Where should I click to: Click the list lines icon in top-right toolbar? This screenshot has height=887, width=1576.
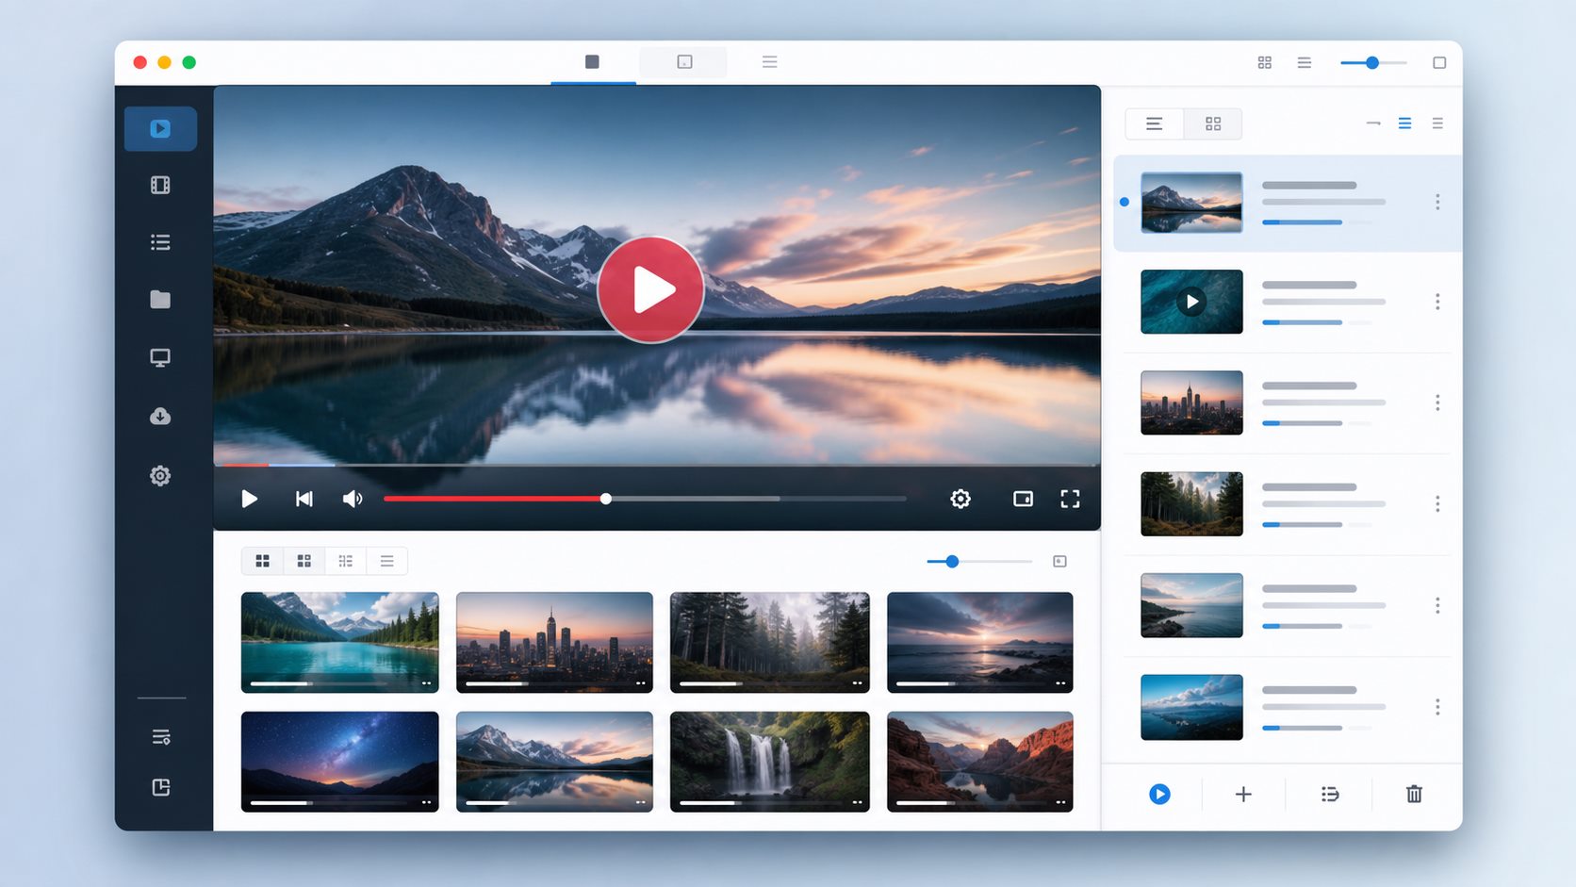(x=1305, y=62)
